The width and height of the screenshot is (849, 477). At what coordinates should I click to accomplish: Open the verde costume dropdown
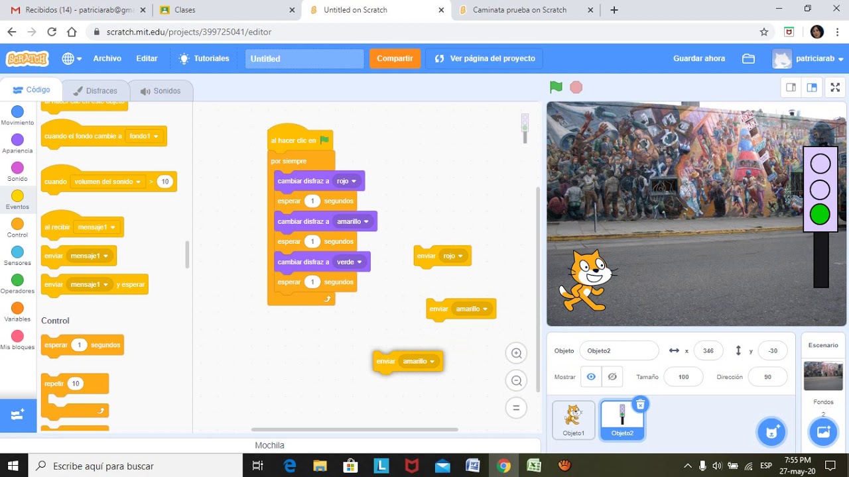351,262
